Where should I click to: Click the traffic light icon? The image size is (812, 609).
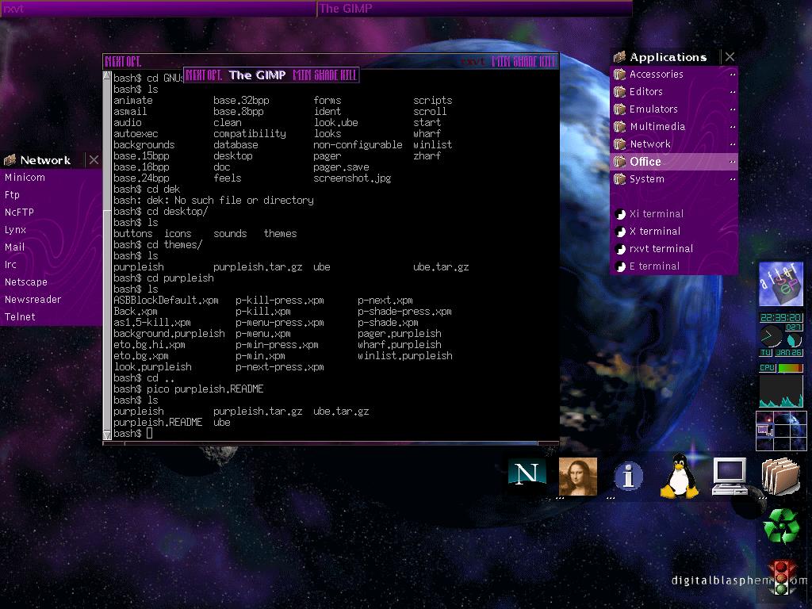pos(781,577)
